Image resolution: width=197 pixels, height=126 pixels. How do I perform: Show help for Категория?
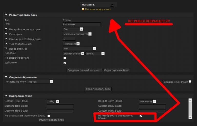[x=6, y=34]
